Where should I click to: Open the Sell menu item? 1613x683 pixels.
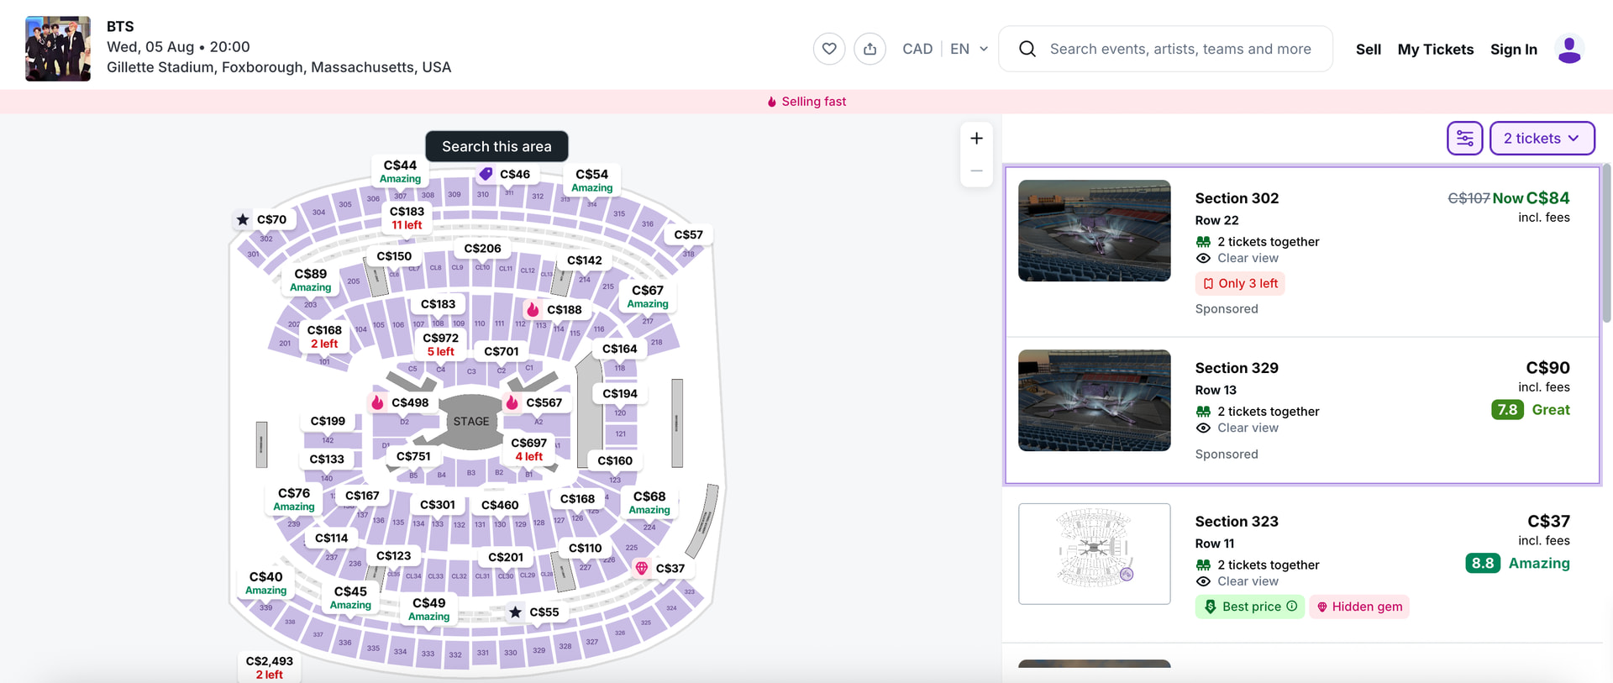pos(1368,50)
